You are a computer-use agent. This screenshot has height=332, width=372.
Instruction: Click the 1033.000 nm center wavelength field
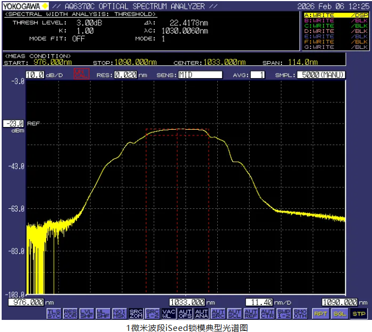click(x=187, y=302)
